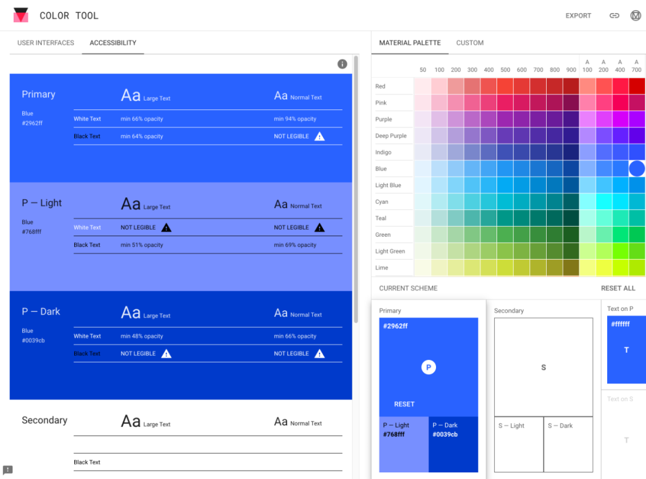Select the P — Light #768fff box
The image size is (646, 479).
click(x=404, y=444)
